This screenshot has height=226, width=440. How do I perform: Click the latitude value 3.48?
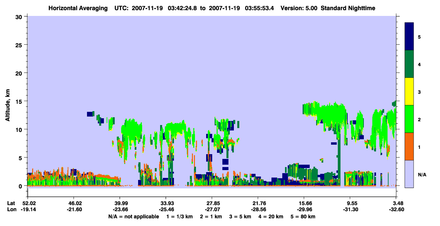pyautogui.click(x=398, y=203)
